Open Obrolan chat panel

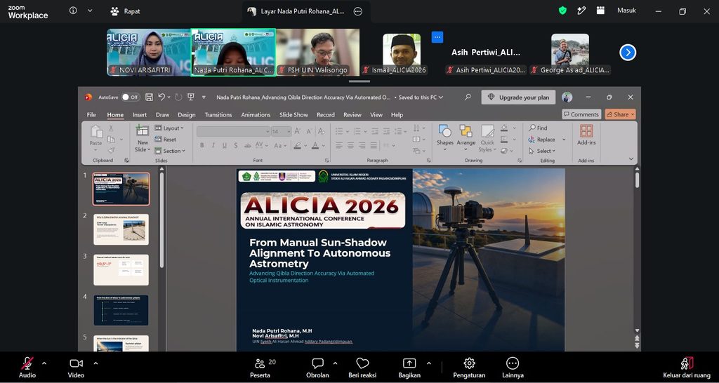[317, 368]
